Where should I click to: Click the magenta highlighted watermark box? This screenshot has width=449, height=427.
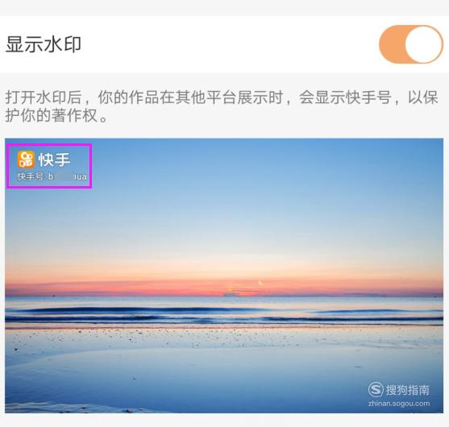point(49,166)
